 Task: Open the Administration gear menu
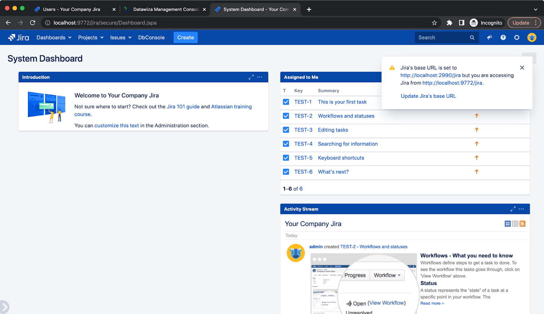point(517,37)
